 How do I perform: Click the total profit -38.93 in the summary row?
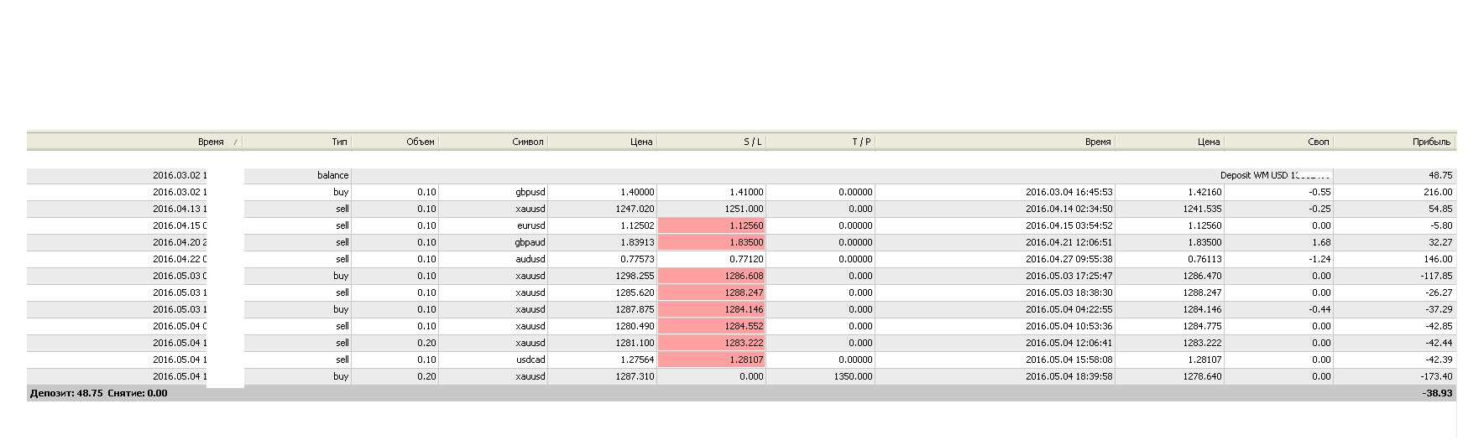[1438, 393]
